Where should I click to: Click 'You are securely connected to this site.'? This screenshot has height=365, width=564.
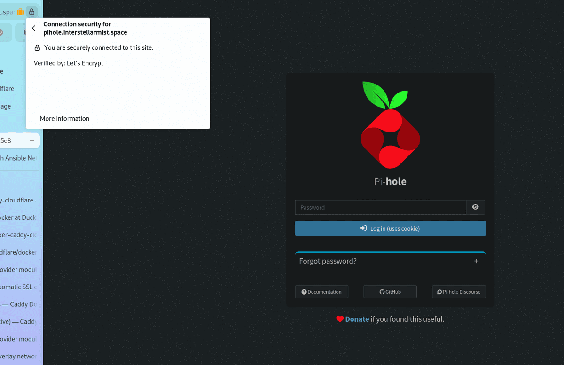click(x=99, y=47)
